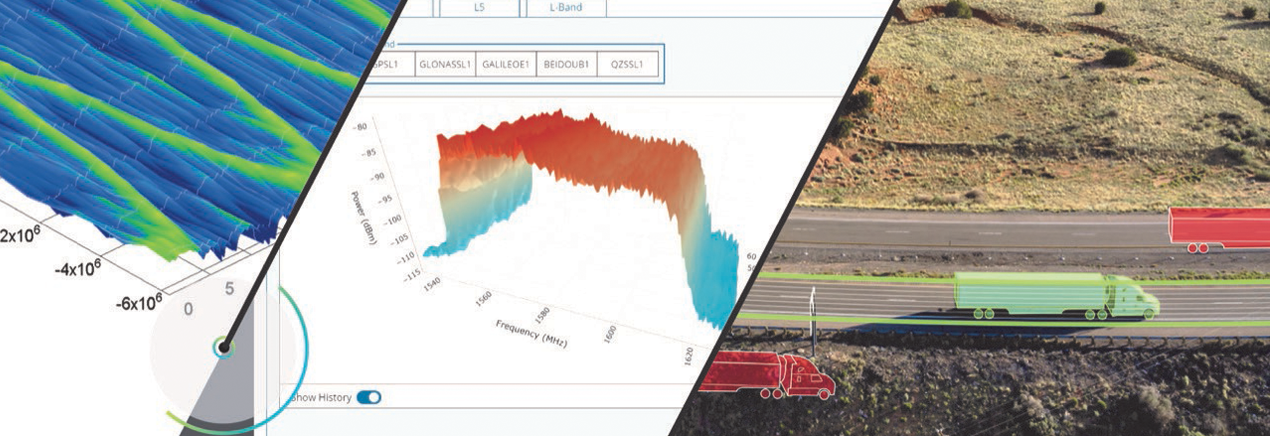1270x436 pixels.
Task: Choose the QZSSL1 signal button
Action: [x=627, y=64]
